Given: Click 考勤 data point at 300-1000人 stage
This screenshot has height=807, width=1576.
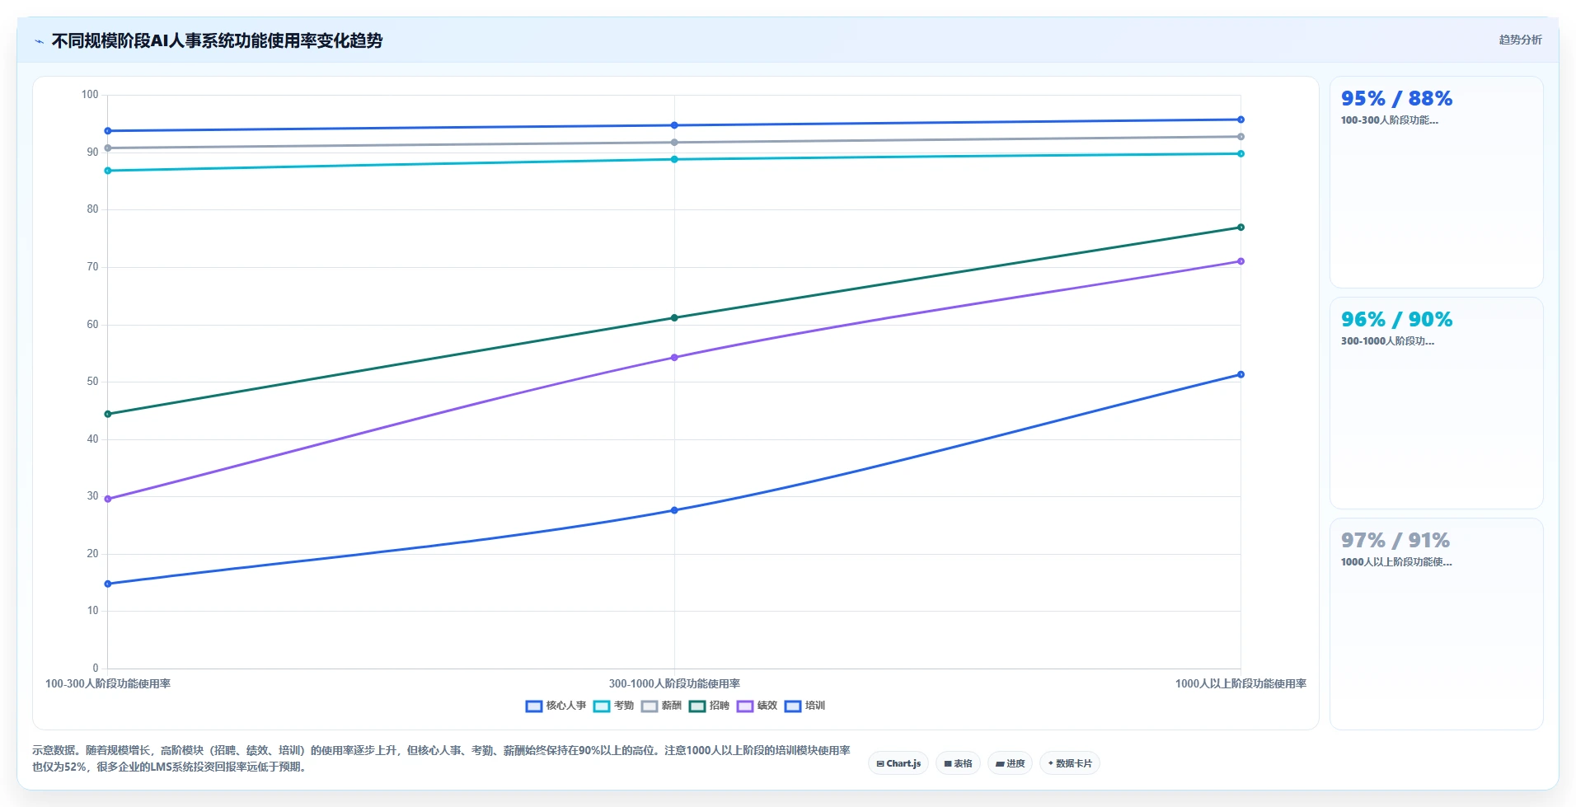Looking at the screenshot, I should [674, 159].
